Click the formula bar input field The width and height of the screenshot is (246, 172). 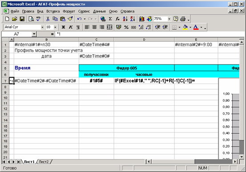coord(150,34)
